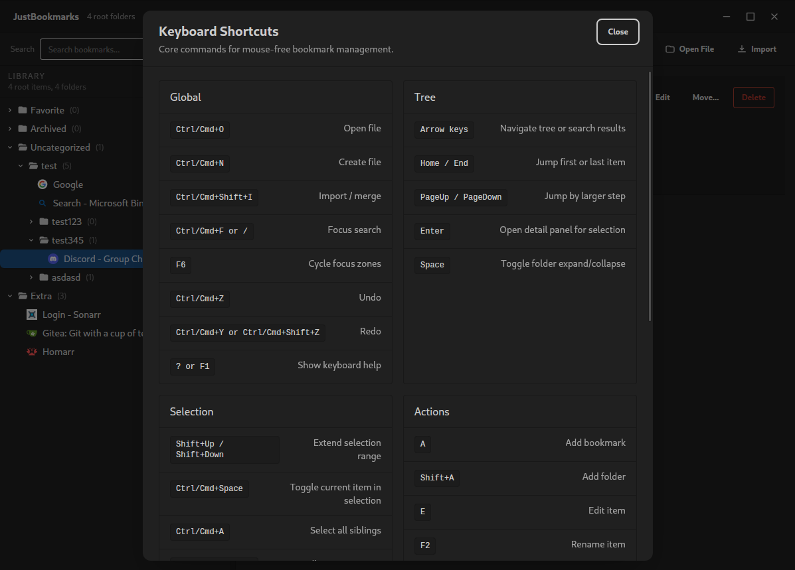Click the Bing search favicon icon

pyautogui.click(x=43, y=203)
